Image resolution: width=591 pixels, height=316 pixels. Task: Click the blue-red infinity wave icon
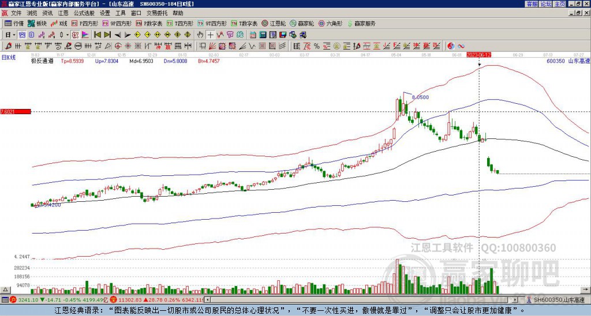[x=461, y=46]
